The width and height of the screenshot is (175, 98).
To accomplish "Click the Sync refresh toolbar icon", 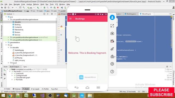I will tap(8, 8).
